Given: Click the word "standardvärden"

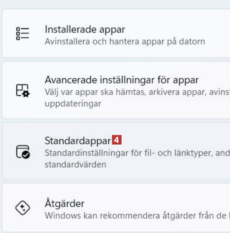Looking at the screenshot, I should 75,165.
